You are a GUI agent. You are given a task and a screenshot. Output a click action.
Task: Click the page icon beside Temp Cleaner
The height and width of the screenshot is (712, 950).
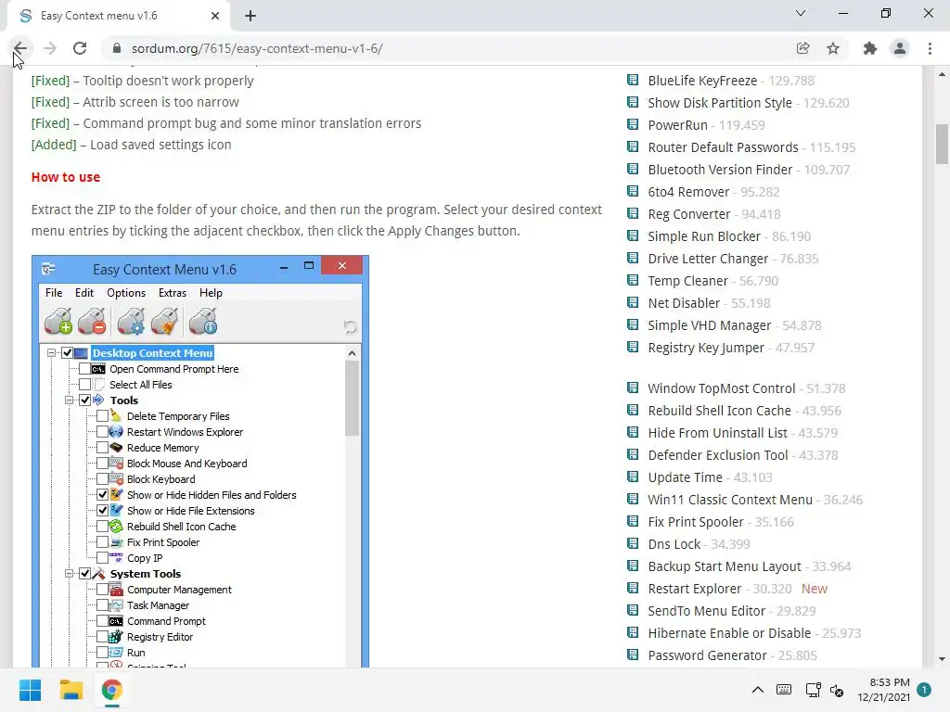point(633,280)
